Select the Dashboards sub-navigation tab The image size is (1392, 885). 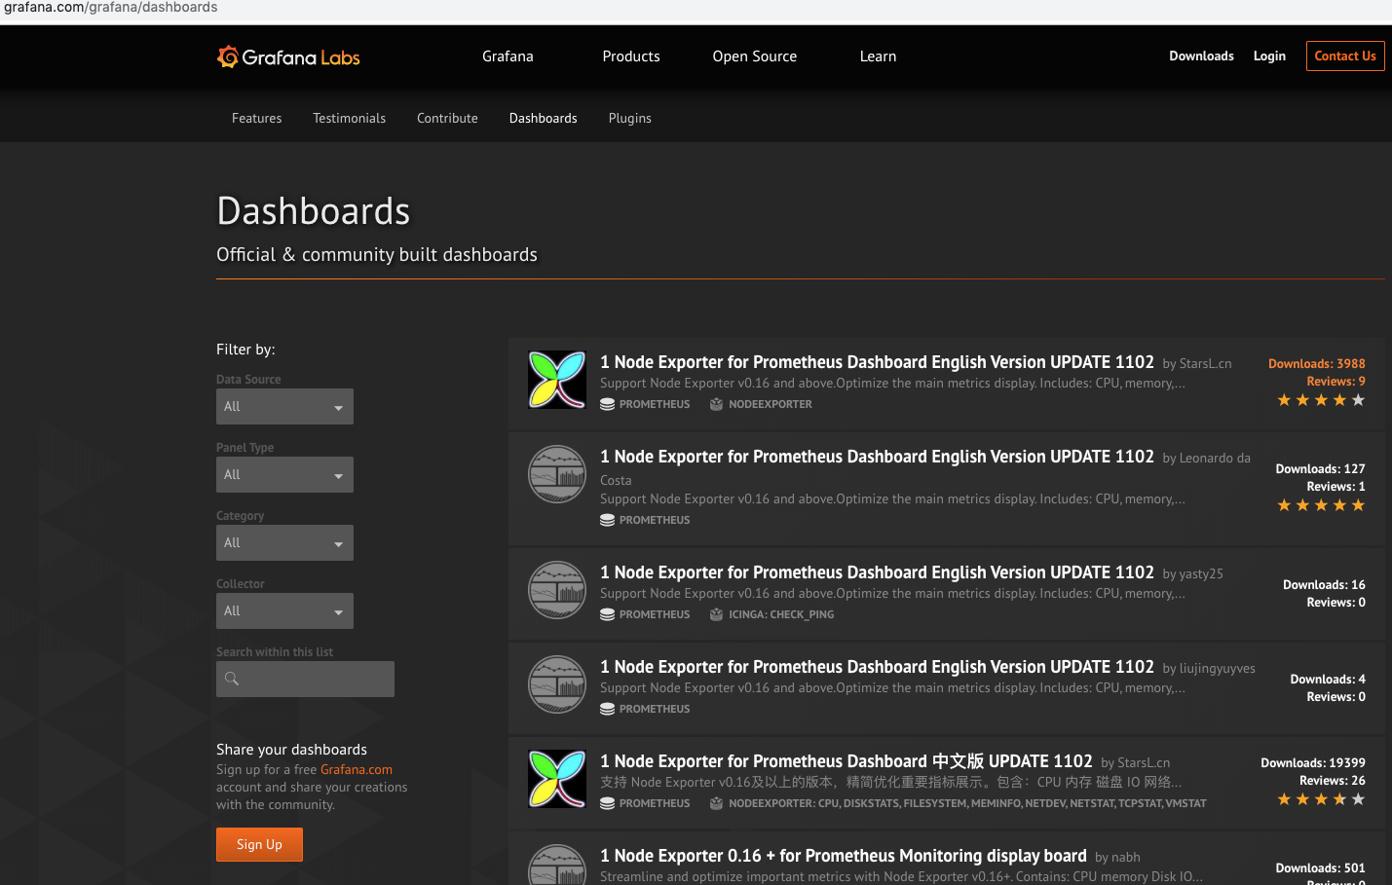tap(543, 118)
